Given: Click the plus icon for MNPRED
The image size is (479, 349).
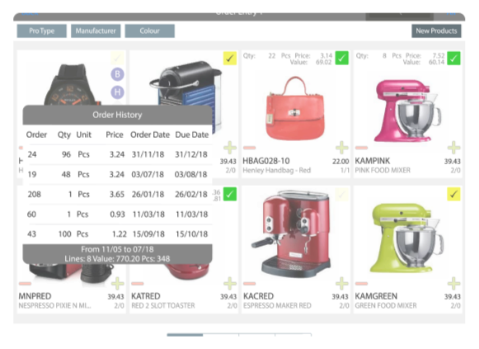Looking at the screenshot, I should pyautogui.click(x=118, y=284).
